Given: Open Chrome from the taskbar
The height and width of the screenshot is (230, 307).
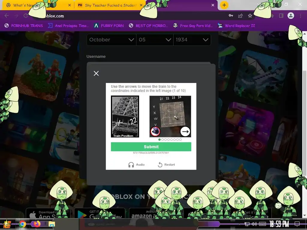Looking at the screenshot, I should (22, 224).
